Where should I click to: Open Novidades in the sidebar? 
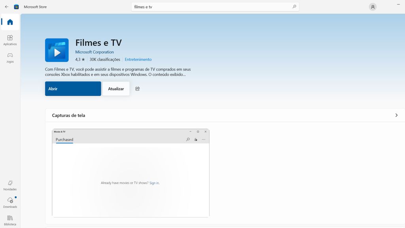point(10,185)
